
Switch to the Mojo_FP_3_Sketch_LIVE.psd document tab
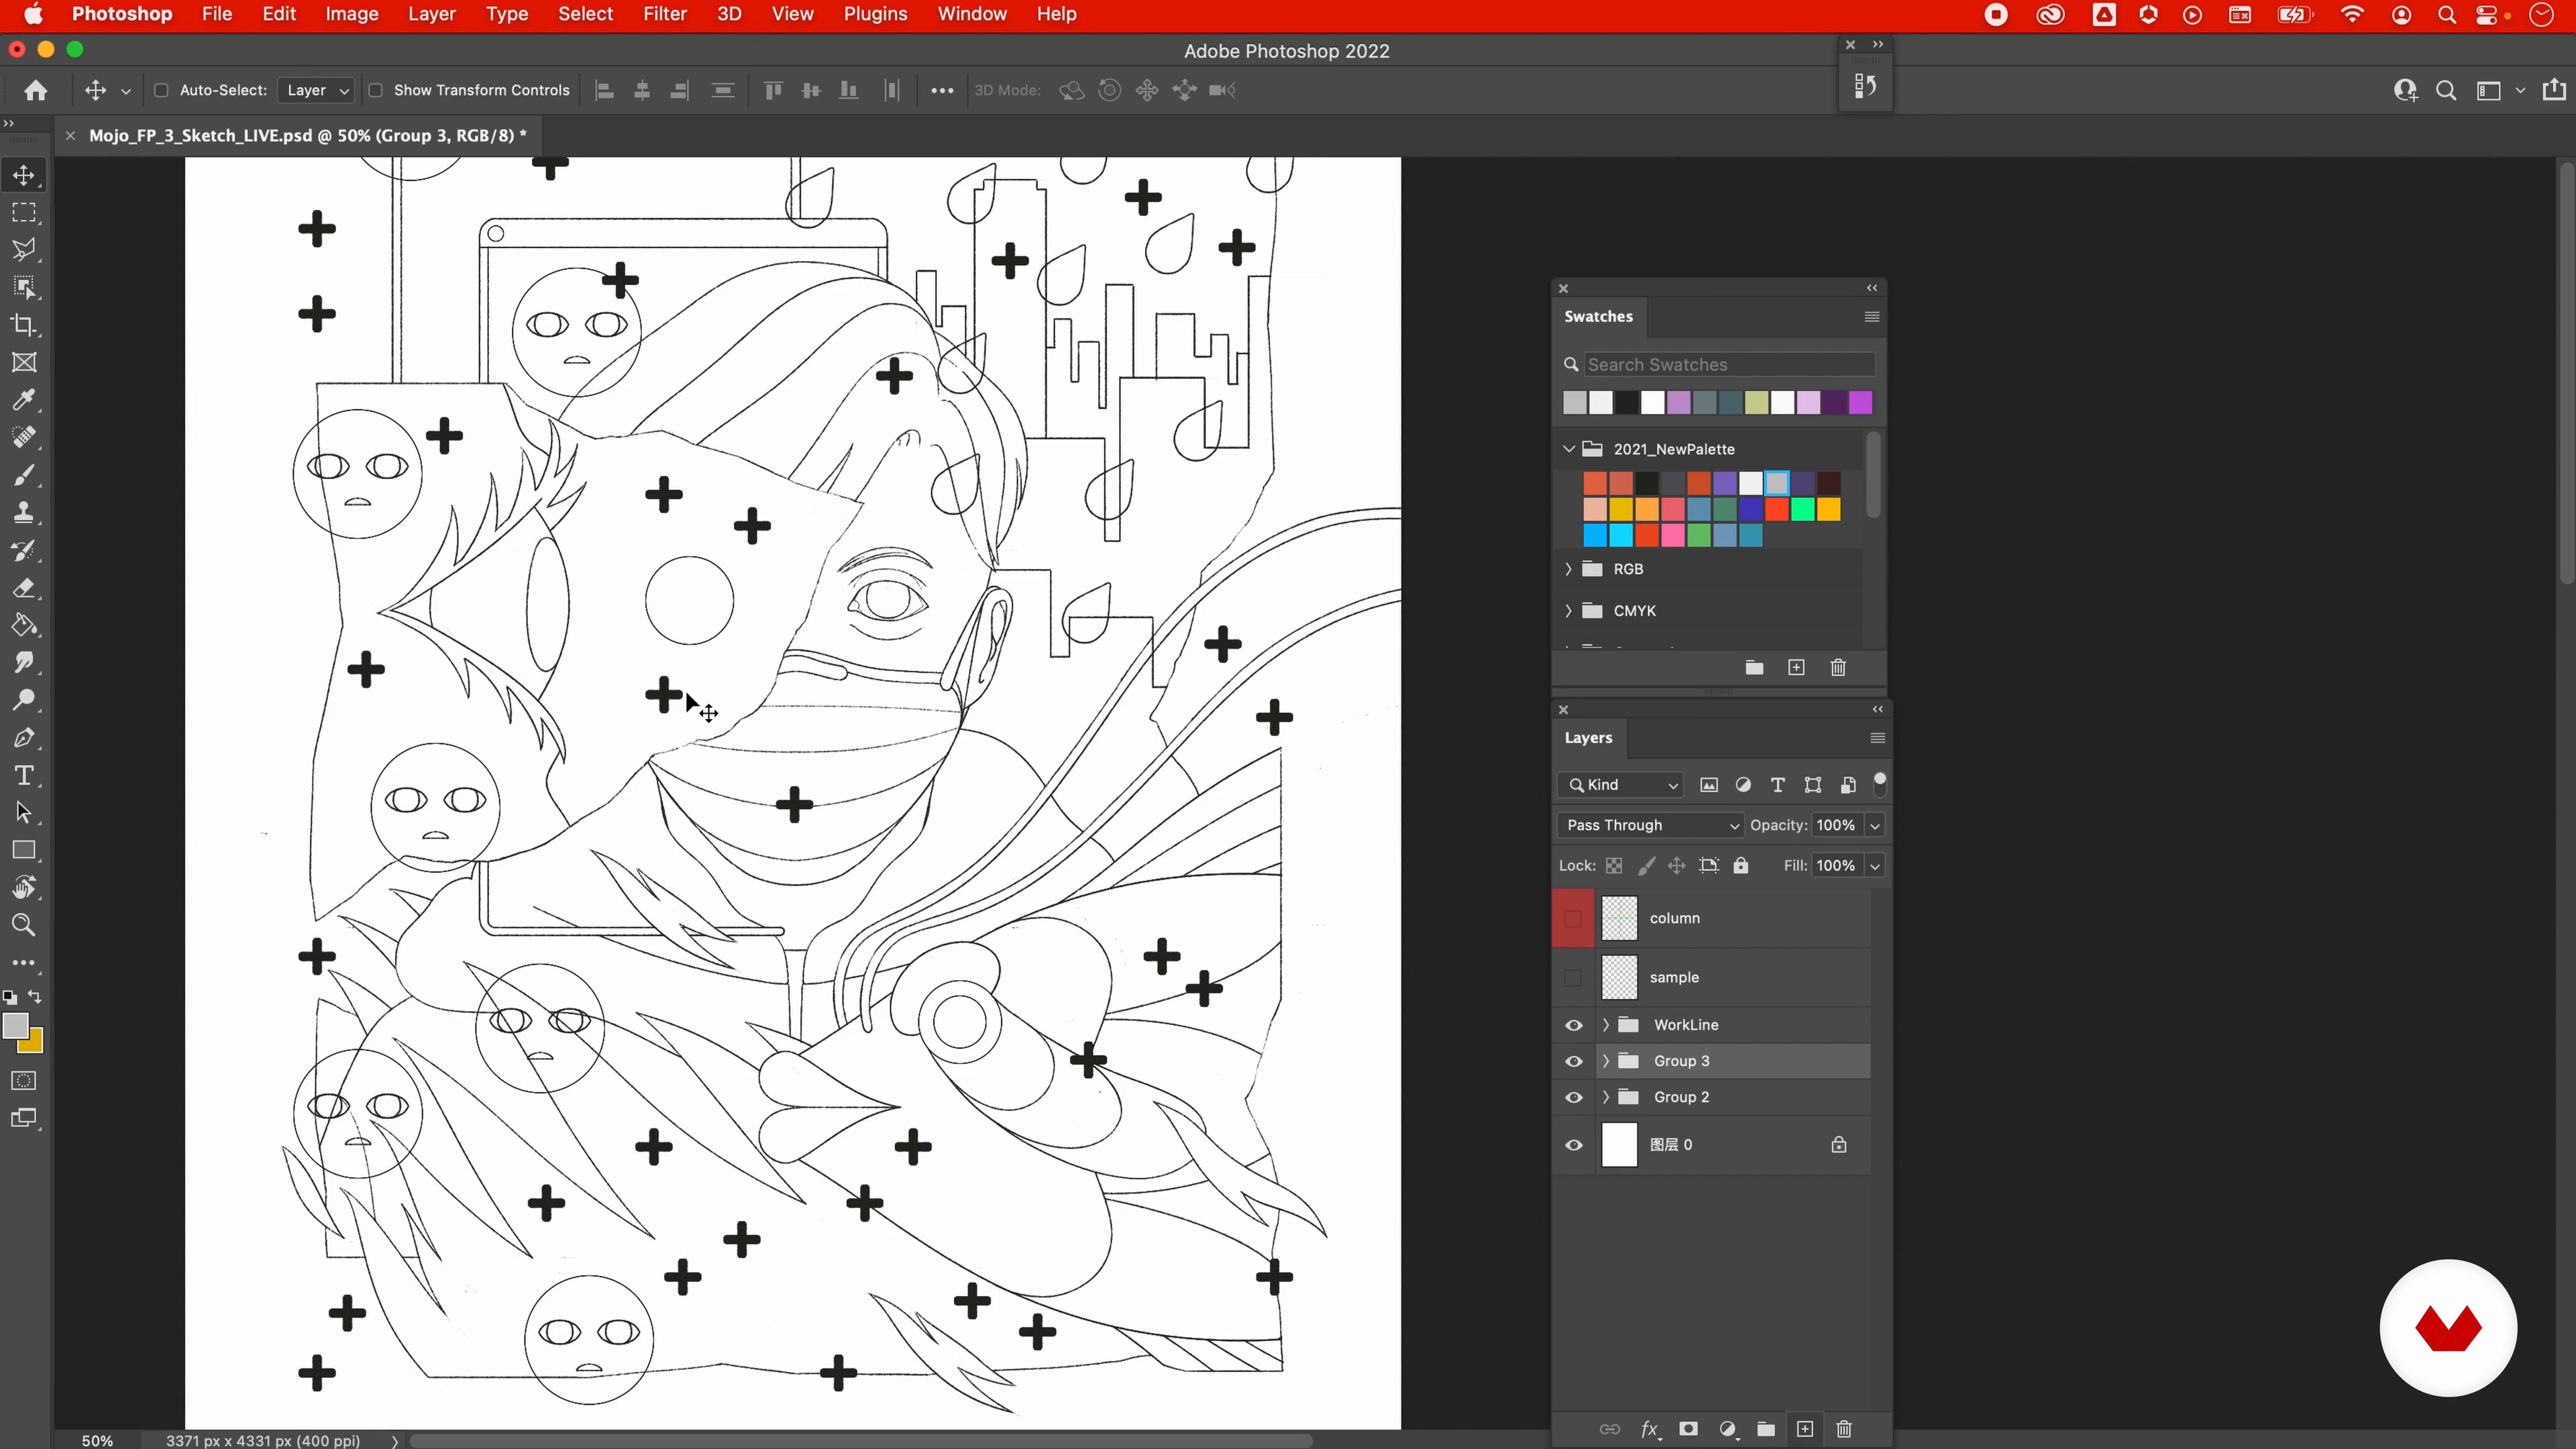coord(307,135)
